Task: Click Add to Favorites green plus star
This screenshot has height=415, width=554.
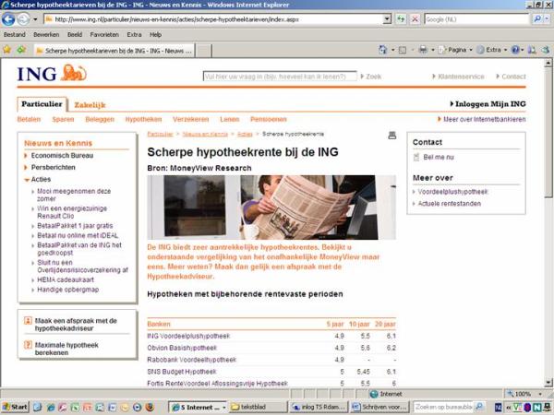Action: 21,50
